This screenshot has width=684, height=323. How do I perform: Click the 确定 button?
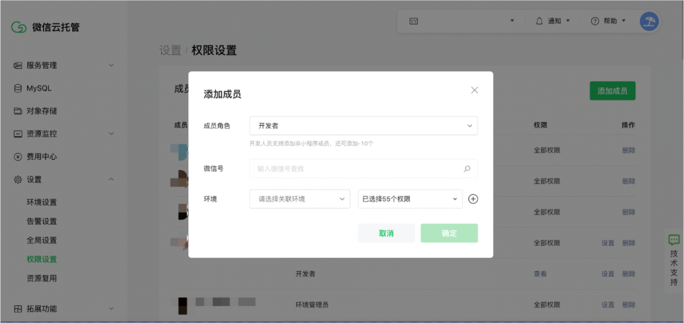[449, 233]
